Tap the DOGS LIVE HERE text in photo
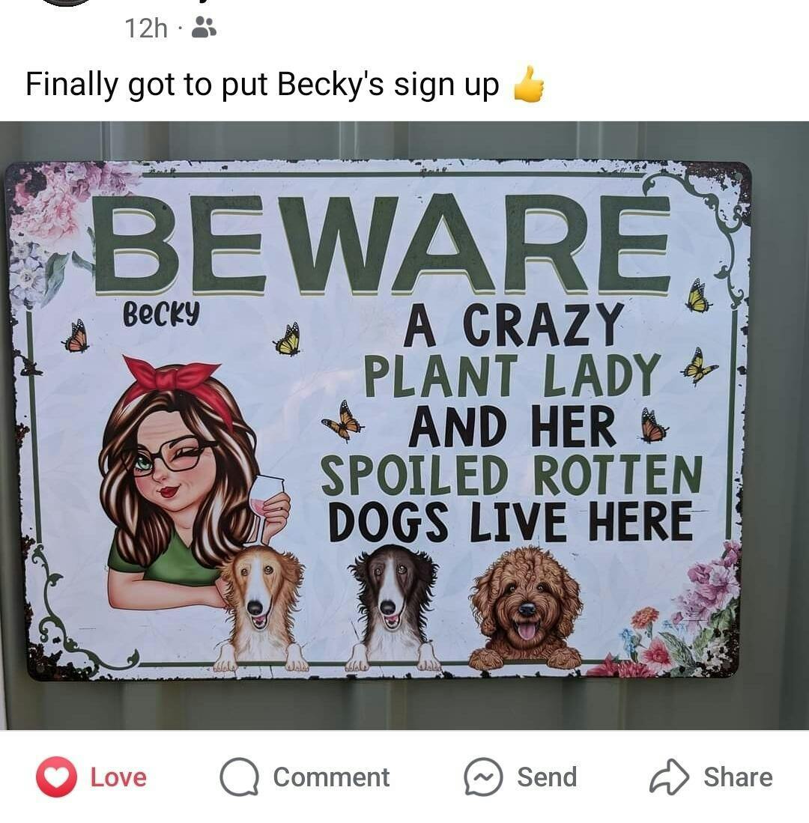Image resolution: width=809 pixels, height=823 pixels. click(x=511, y=521)
